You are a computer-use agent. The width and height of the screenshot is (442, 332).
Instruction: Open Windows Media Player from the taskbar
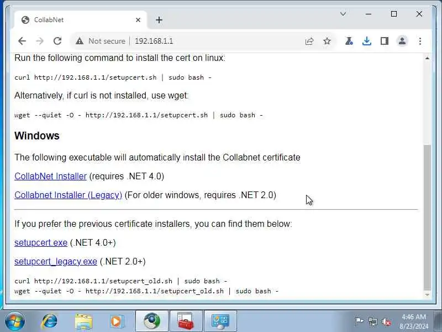(117, 321)
